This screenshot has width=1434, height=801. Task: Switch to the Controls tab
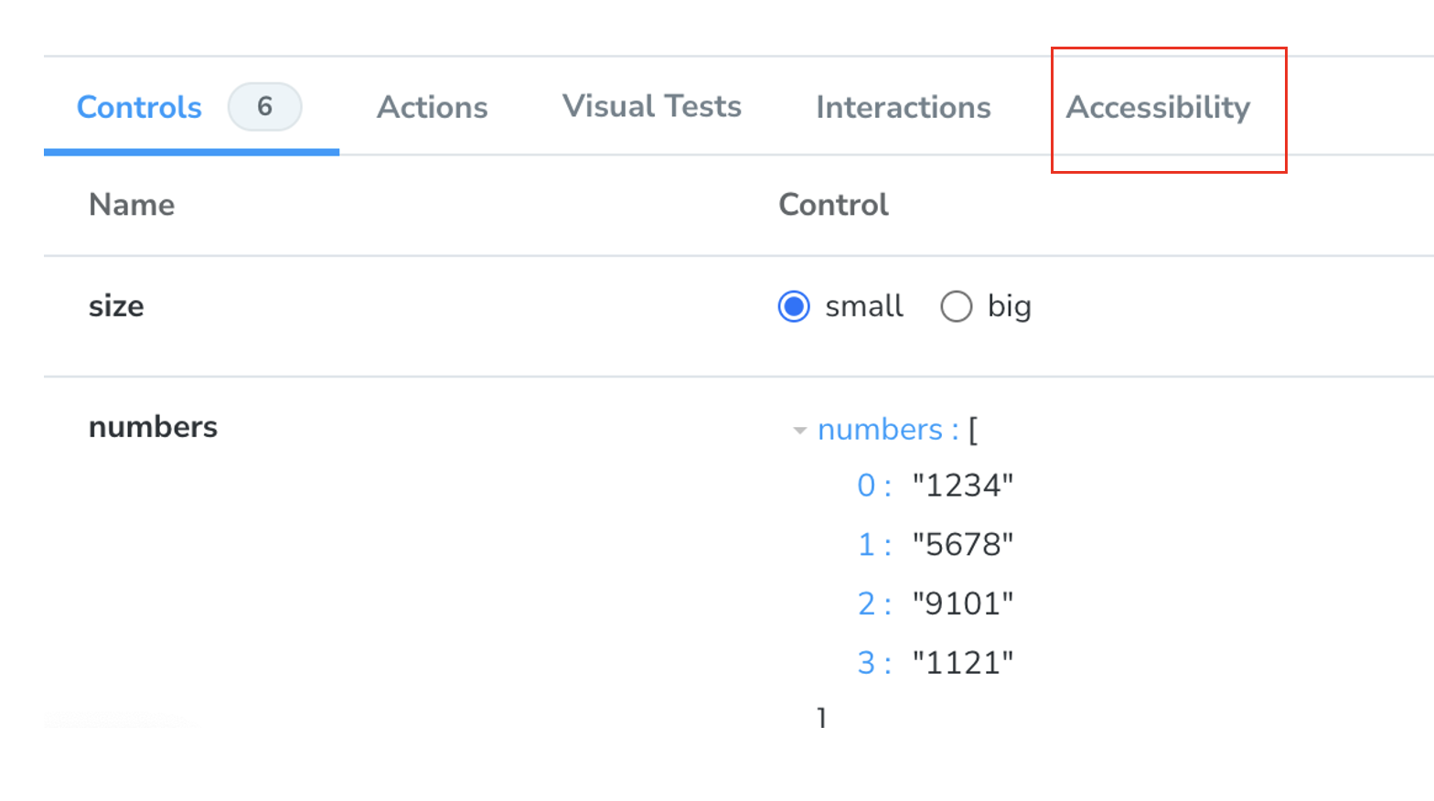click(x=139, y=108)
